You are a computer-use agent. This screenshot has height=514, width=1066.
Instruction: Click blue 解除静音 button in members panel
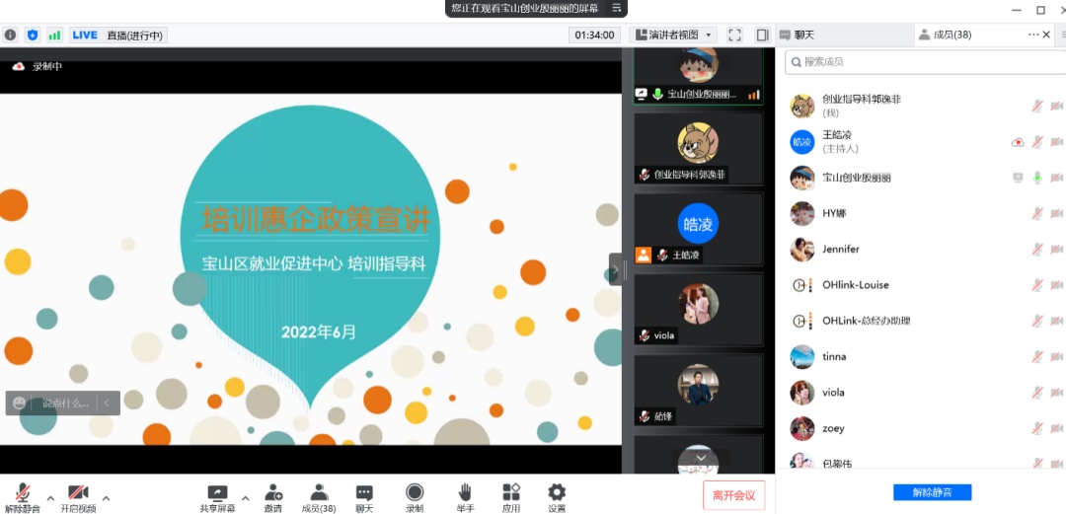tap(932, 492)
